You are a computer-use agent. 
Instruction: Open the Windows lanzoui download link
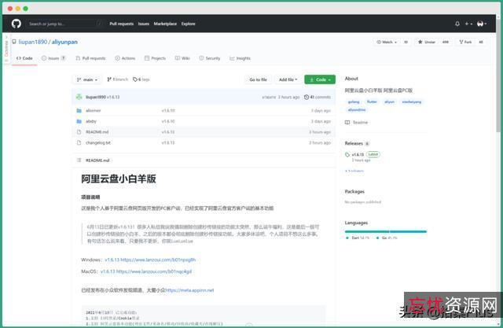pyautogui.click(x=150, y=260)
